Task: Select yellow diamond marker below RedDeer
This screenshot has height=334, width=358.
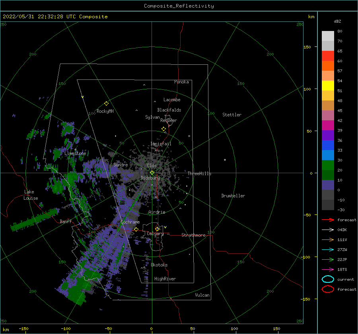Action: pyautogui.click(x=163, y=129)
